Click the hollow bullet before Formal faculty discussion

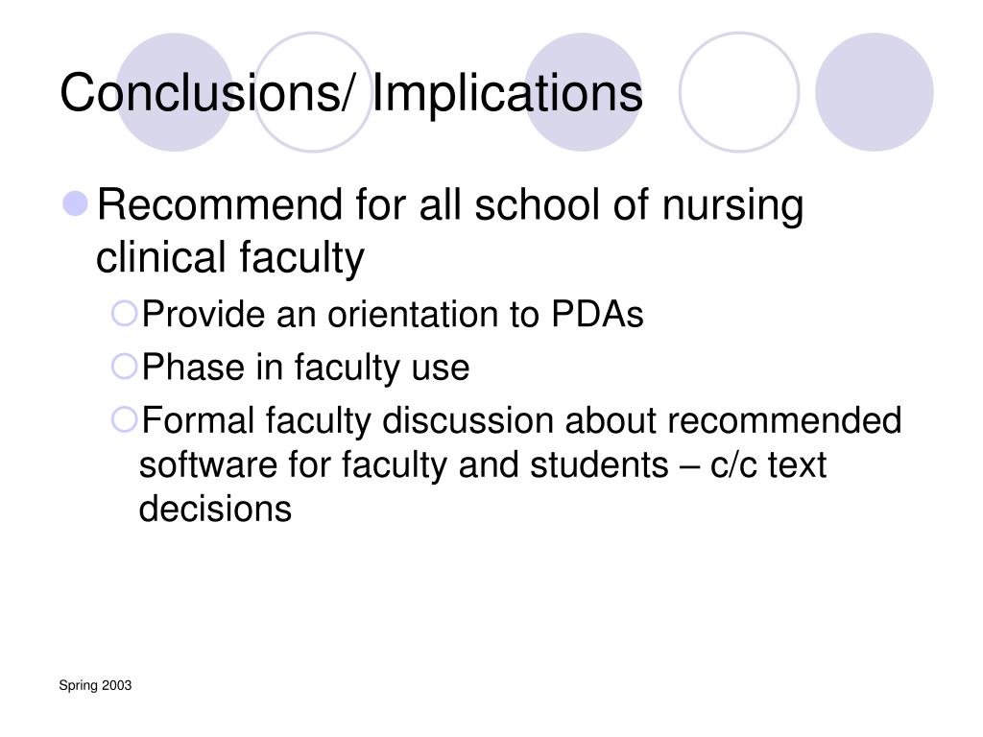click(x=124, y=419)
